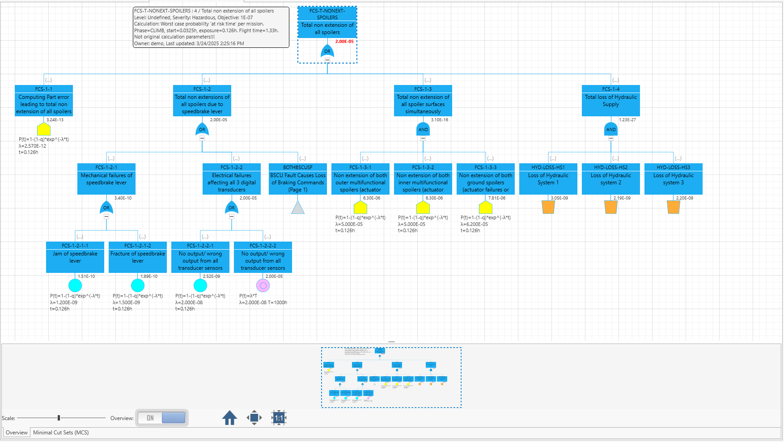784x442 pixels.
Task: Click the fit-to-view arrows icon
Action: click(254, 418)
